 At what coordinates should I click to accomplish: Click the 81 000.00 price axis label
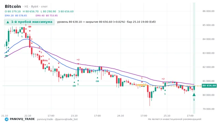coord(209,81)
